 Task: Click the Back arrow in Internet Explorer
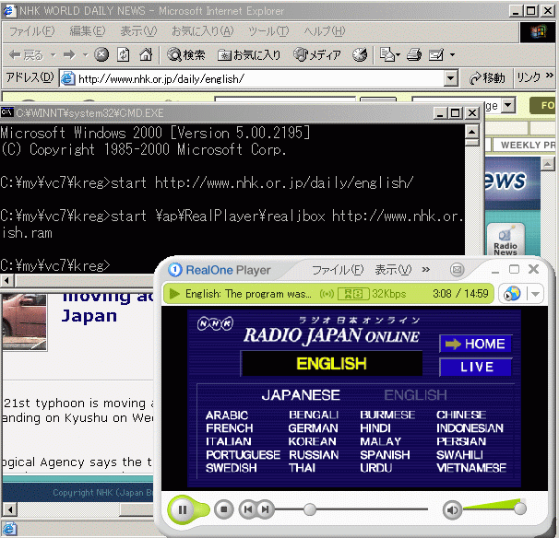26,55
